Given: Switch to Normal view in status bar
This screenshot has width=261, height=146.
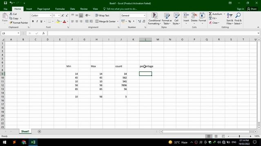Looking at the screenshot, I should click(208, 136).
